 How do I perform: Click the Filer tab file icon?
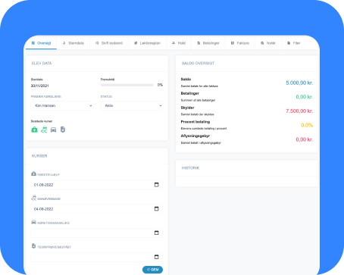(289, 43)
